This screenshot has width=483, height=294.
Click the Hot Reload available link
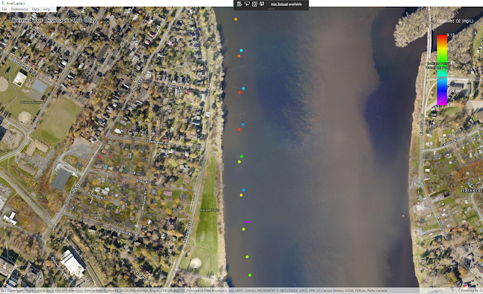coord(286,5)
